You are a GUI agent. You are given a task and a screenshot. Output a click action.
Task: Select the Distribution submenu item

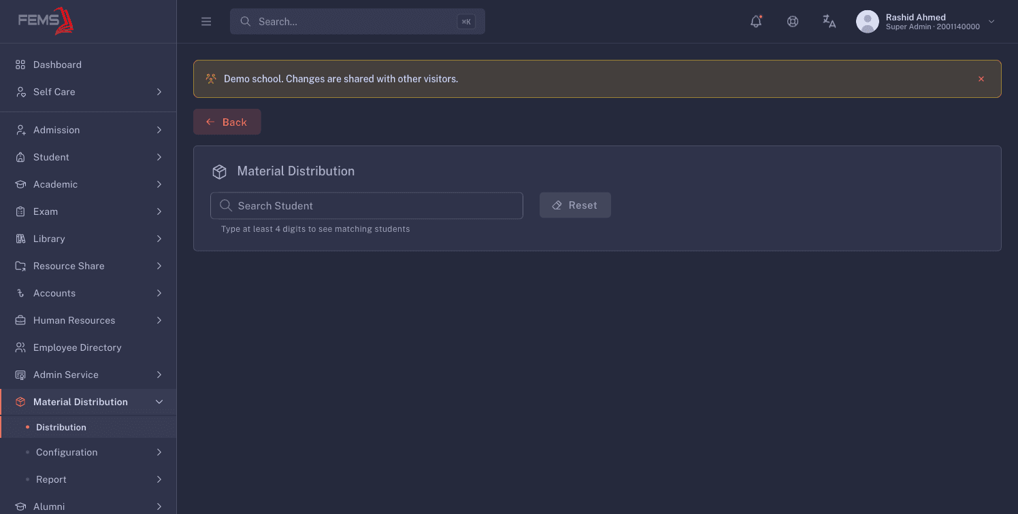click(88, 427)
